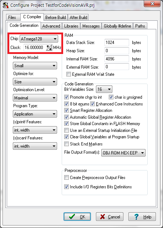Viewport: 163px width, 228px height.
Task: Open the Before Build tab
Action: (x=55, y=18)
